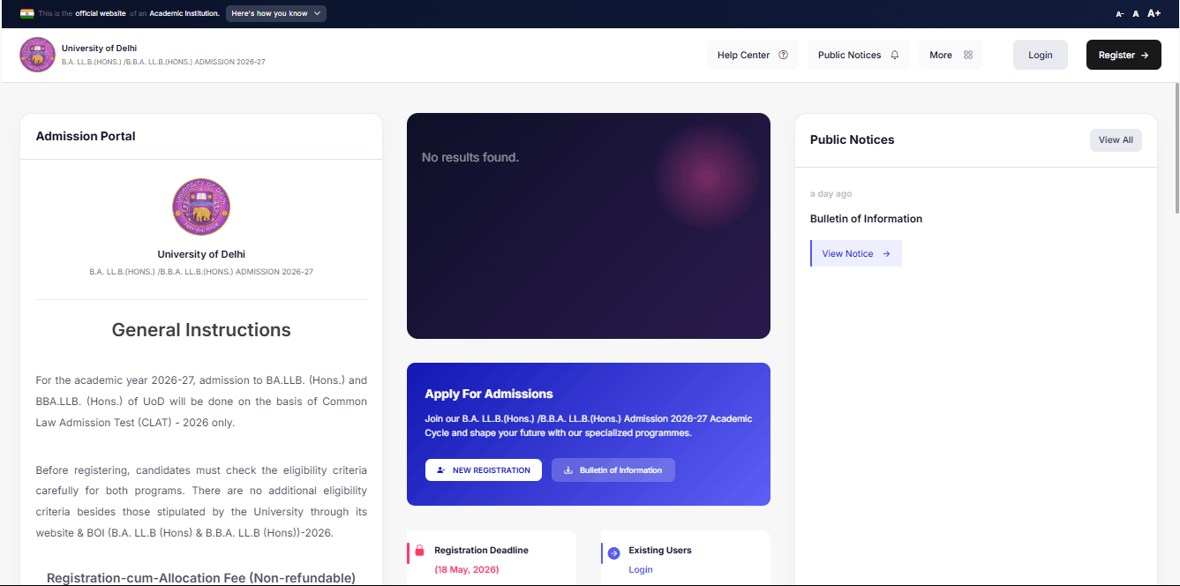Click the arrow icon on View Notice

(x=886, y=253)
